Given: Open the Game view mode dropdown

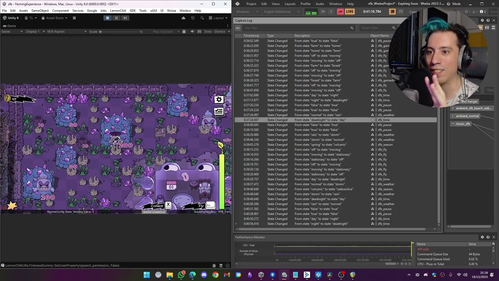Looking at the screenshot, I should (x=12, y=32).
